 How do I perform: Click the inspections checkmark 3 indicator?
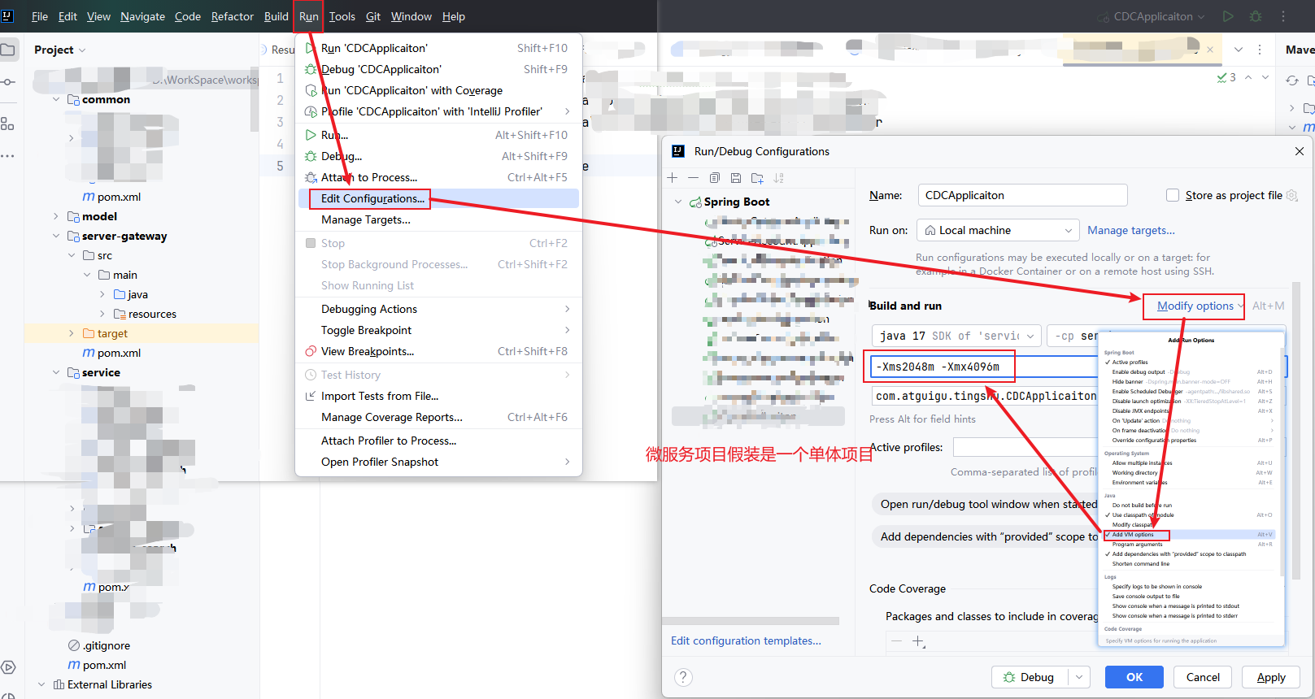pos(1226,77)
